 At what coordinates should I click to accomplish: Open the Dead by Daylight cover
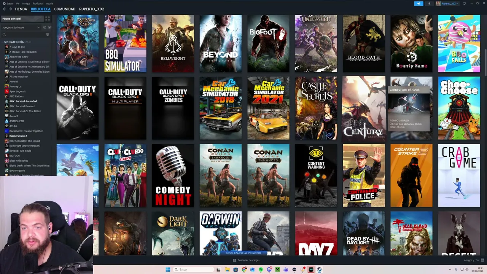(364, 234)
